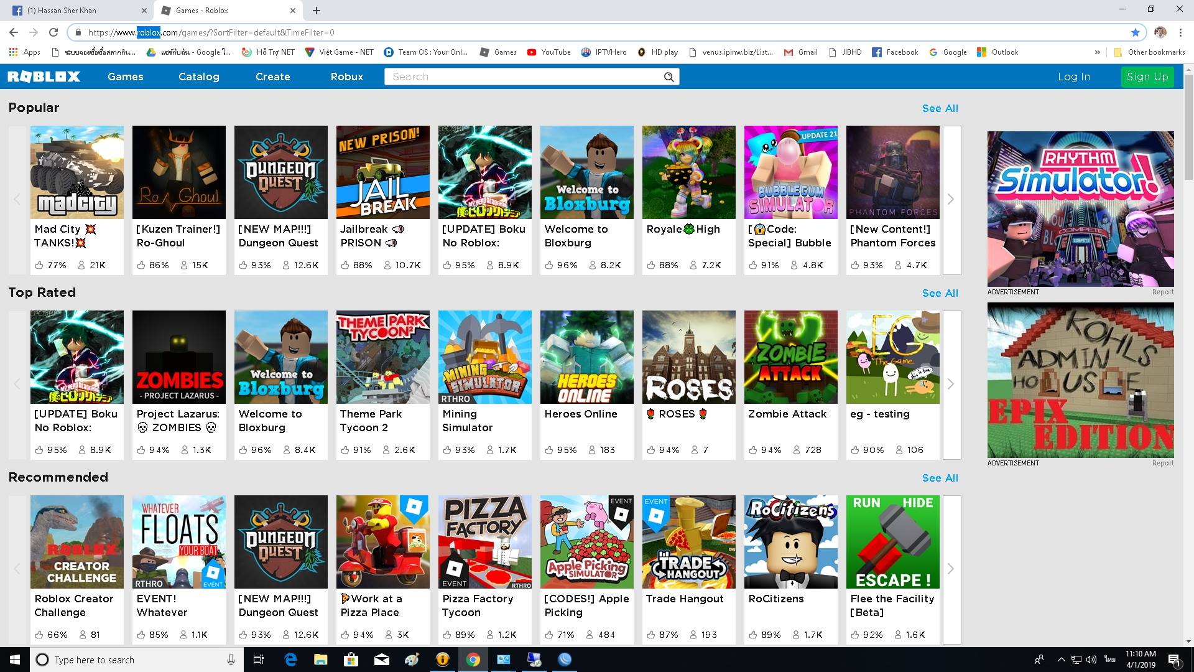Viewport: 1194px width, 672px height.
Task: Click the Roblox search input field
Action: (x=524, y=77)
